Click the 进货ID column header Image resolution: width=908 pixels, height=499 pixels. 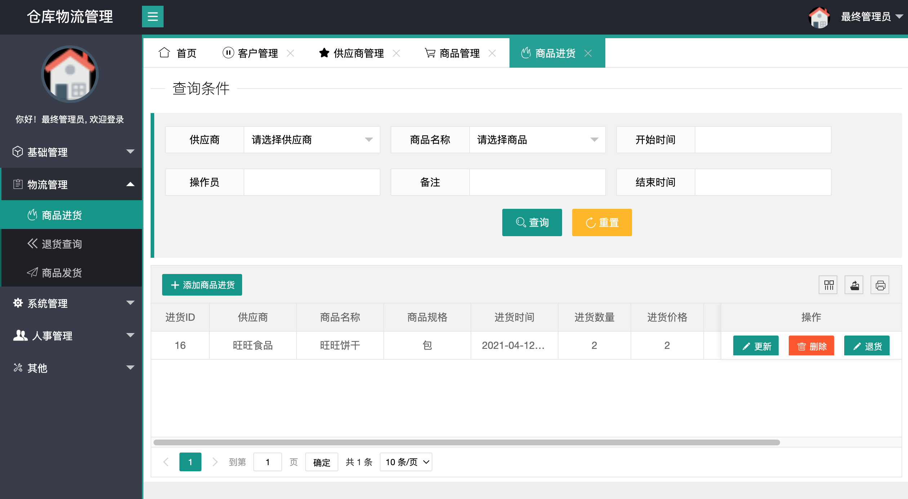180,317
